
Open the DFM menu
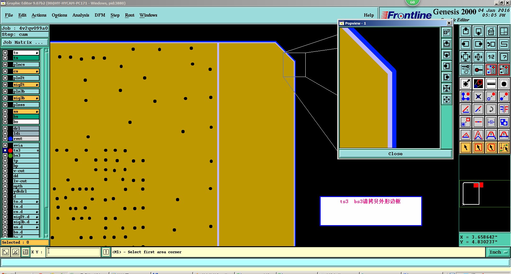coord(100,15)
